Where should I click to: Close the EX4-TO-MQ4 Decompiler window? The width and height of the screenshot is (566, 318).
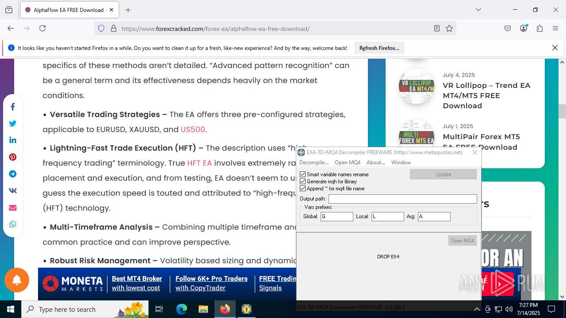(x=475, y=152)
